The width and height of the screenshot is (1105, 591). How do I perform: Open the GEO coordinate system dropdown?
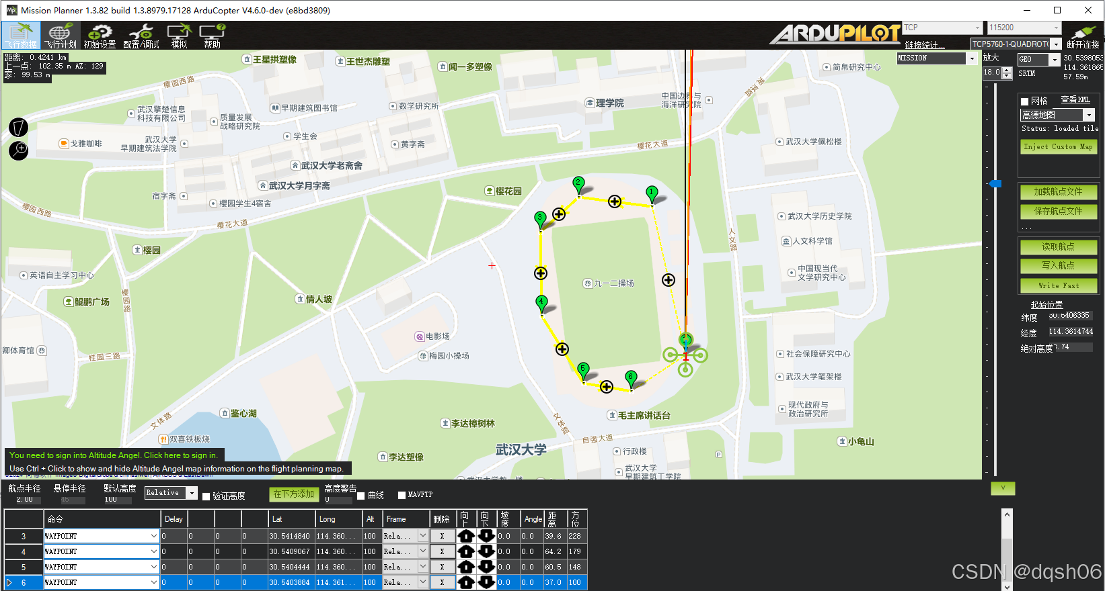click(x=1038, y=60)
